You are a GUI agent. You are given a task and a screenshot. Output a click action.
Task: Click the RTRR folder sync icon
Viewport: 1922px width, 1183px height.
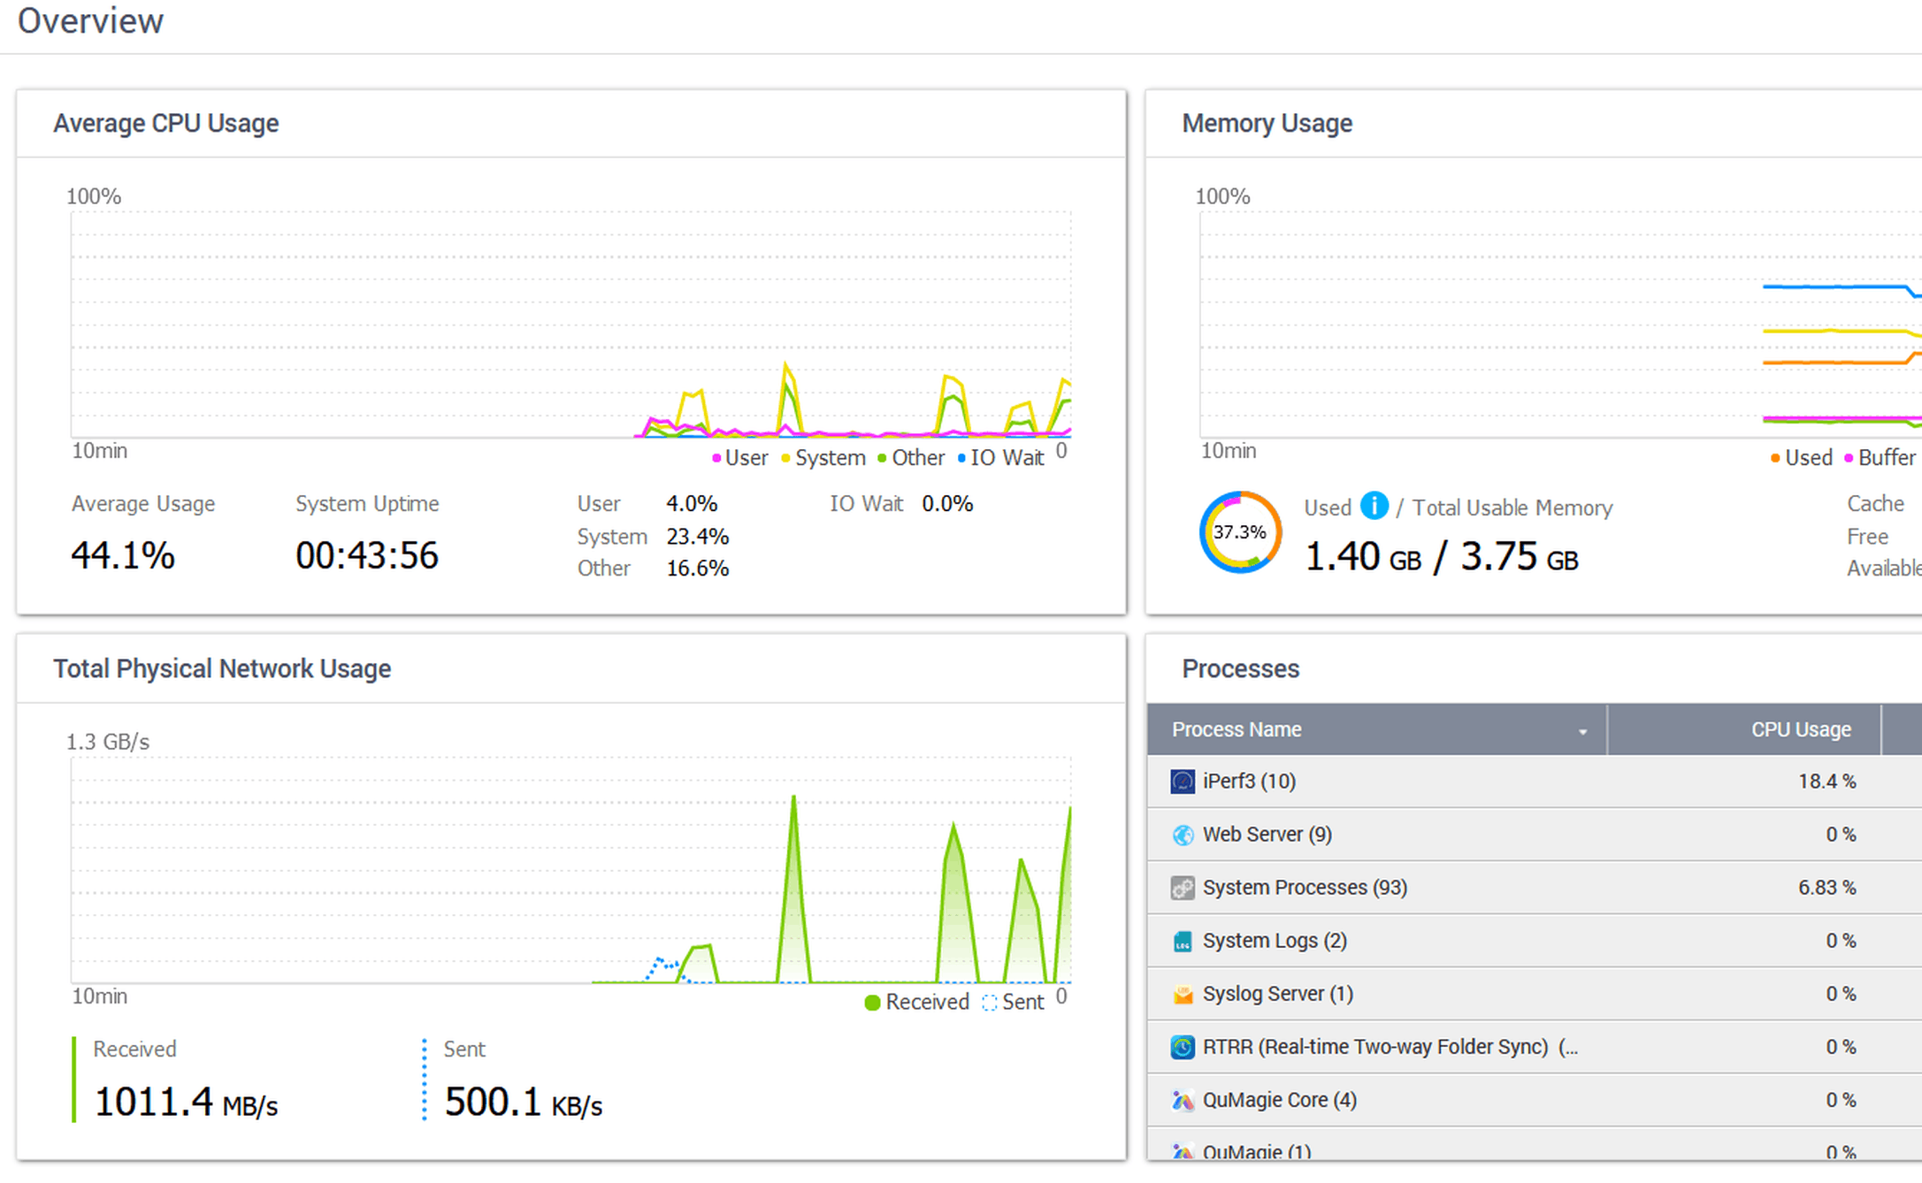(x=1182, y=1047)
